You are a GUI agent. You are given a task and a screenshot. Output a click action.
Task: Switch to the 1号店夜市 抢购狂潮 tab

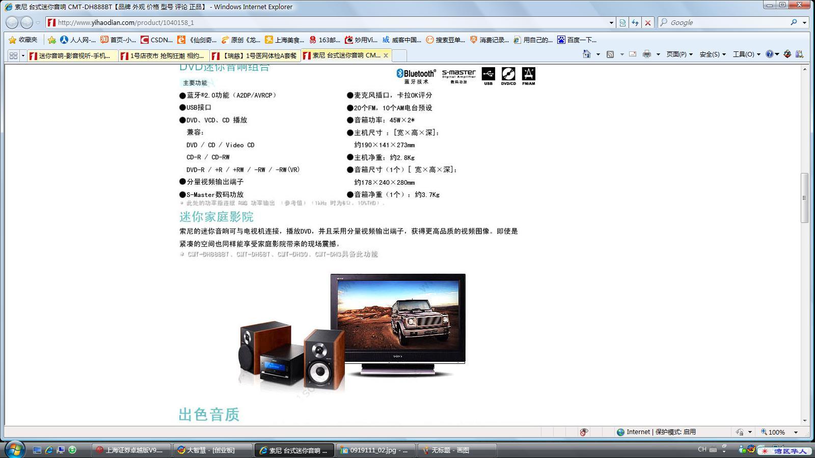click(x=164, y=55)
